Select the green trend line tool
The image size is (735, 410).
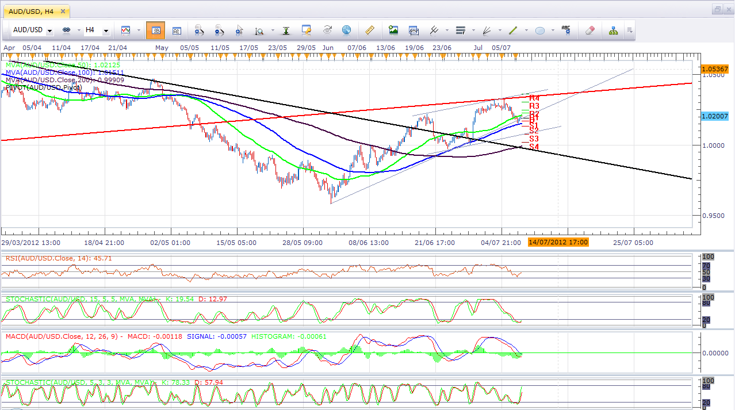pos(513,30)
